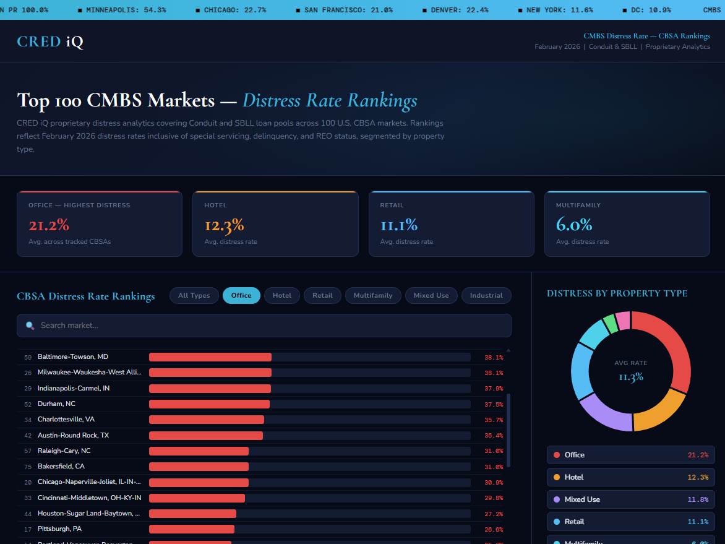Open the Office highest distress card
The width and height of the screenshot is (725, 544).
(x=100, y=223)
